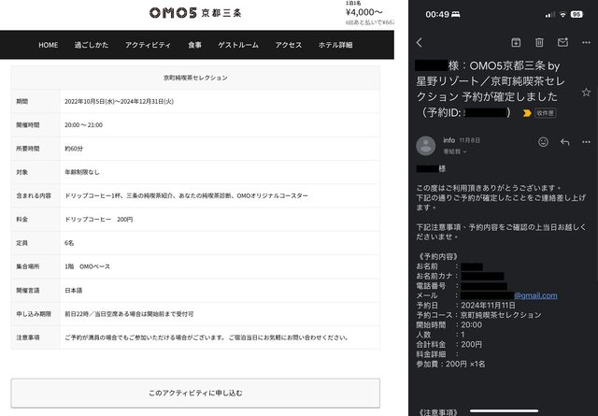The image size is (598, 416).
Task: Open the message-level three-dots menu
Action: click(x=587, y=142)
